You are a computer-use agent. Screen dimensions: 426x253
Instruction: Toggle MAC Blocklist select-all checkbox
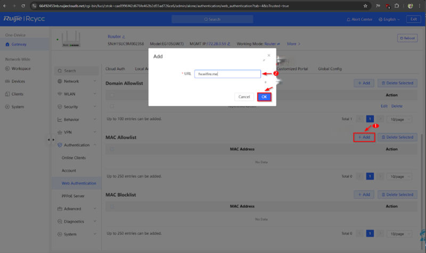(x=112, y=206)
